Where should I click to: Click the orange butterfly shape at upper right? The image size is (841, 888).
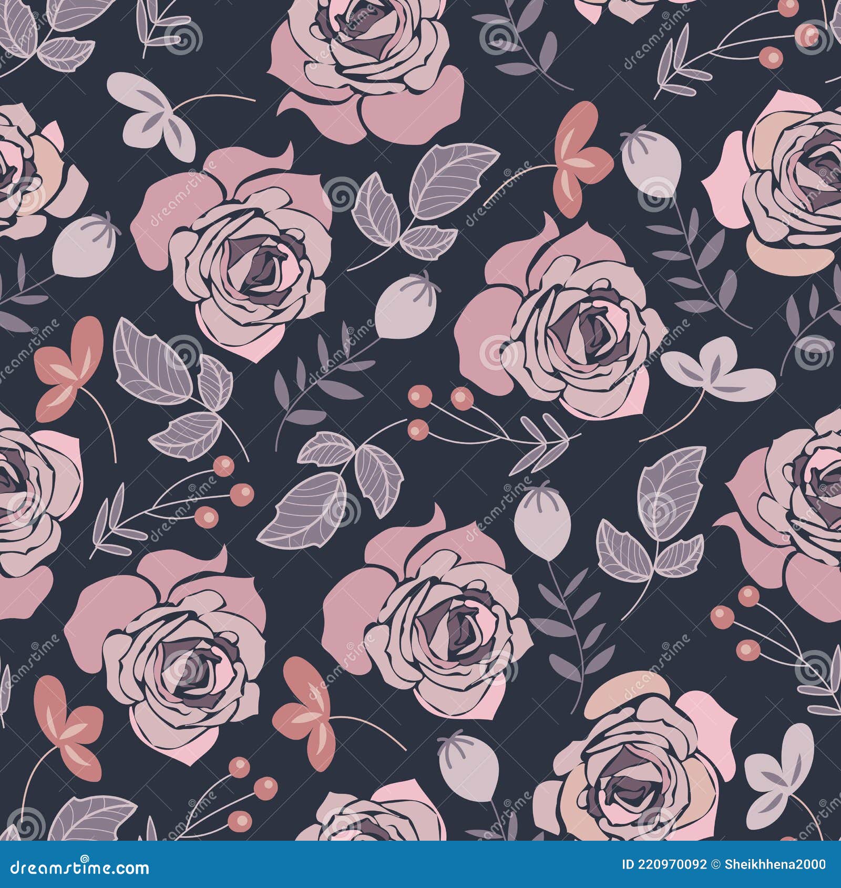click(x=581, y=158)
